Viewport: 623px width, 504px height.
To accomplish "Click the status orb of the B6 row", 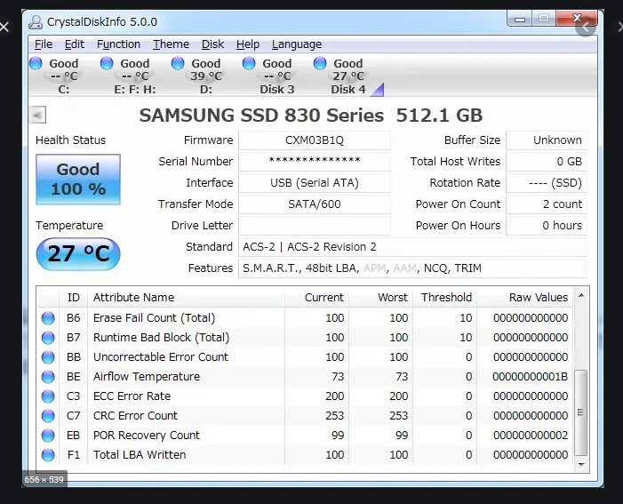I will 48,318.
